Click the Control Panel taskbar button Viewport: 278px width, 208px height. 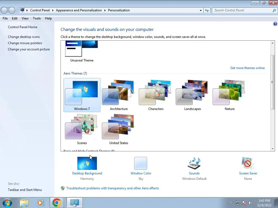pos(75,203)
